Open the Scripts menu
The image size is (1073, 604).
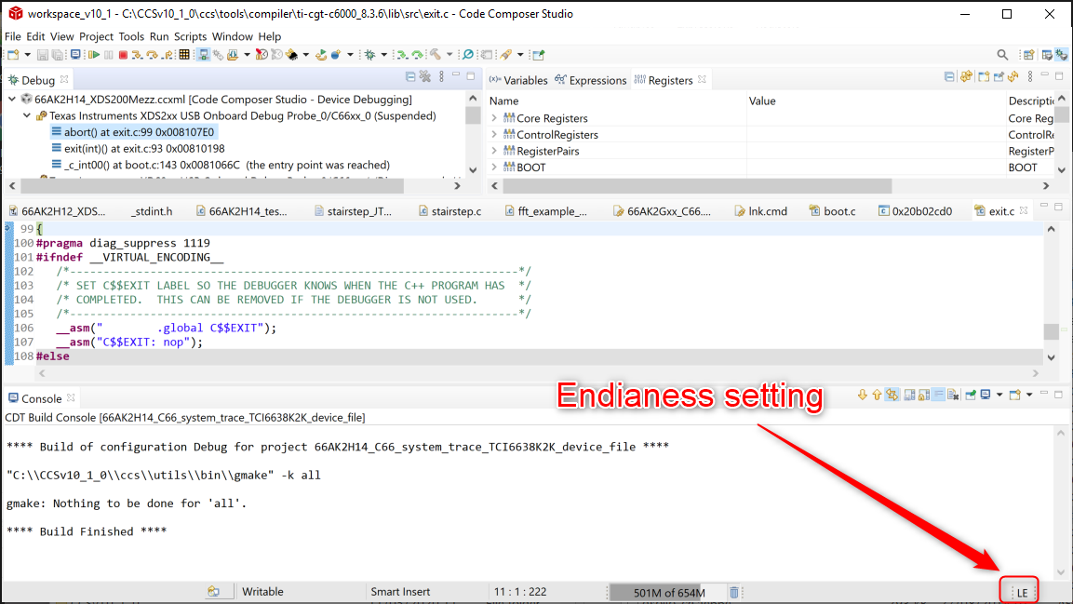click(190, 36)
